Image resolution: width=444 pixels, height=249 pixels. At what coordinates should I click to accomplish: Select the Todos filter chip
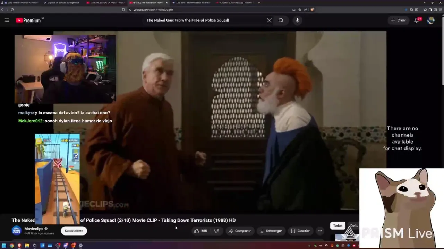338,225
